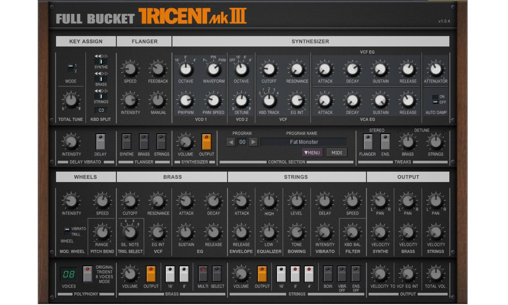This screenshot has height=305, width=508.
Task: Open the MENU dropdown
Action: [313, 153]
